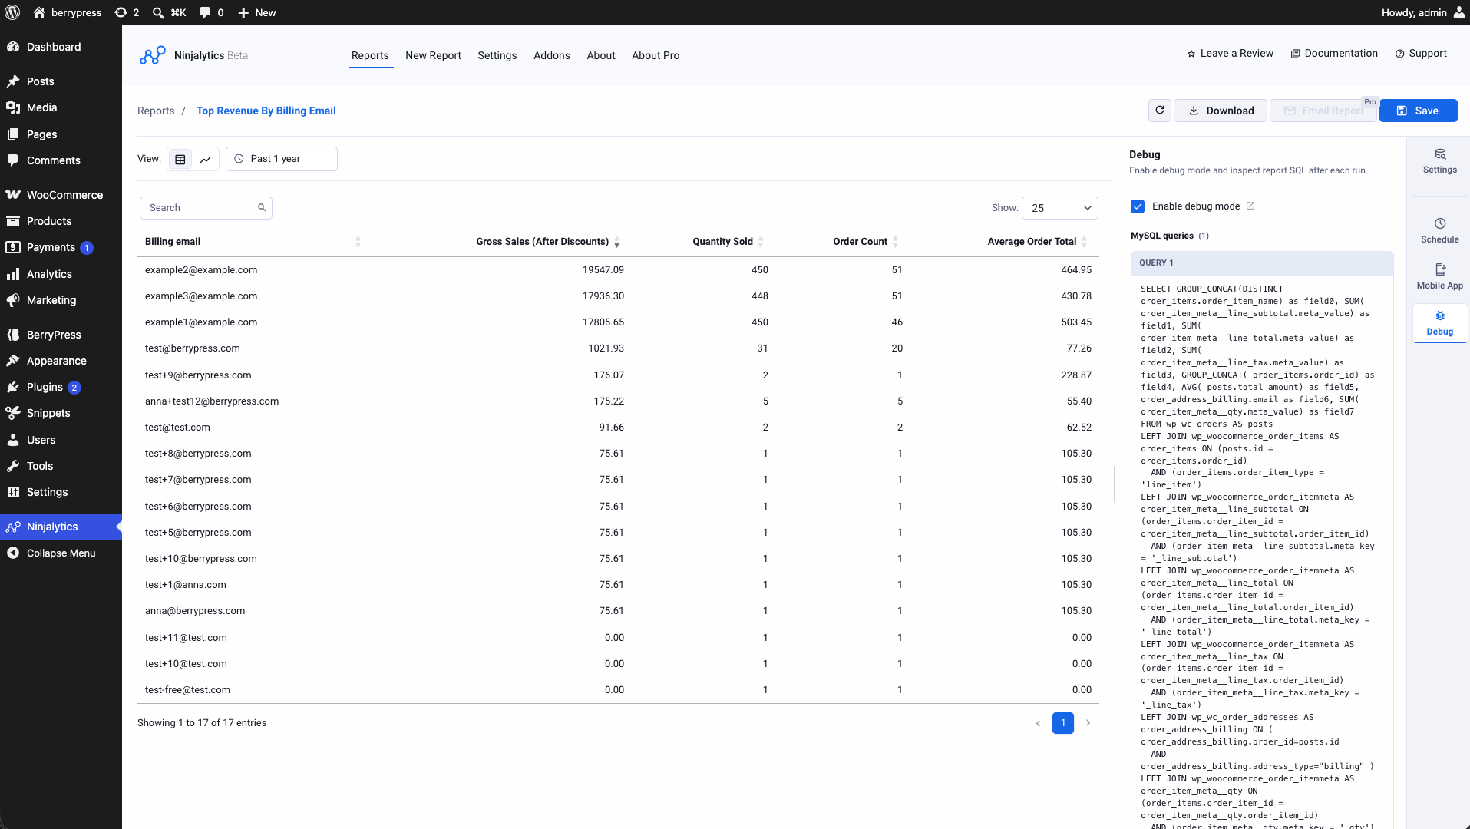The image size is (1470, 829).
Task: Click the Email Report Pro button
Action: (1323, 111)
